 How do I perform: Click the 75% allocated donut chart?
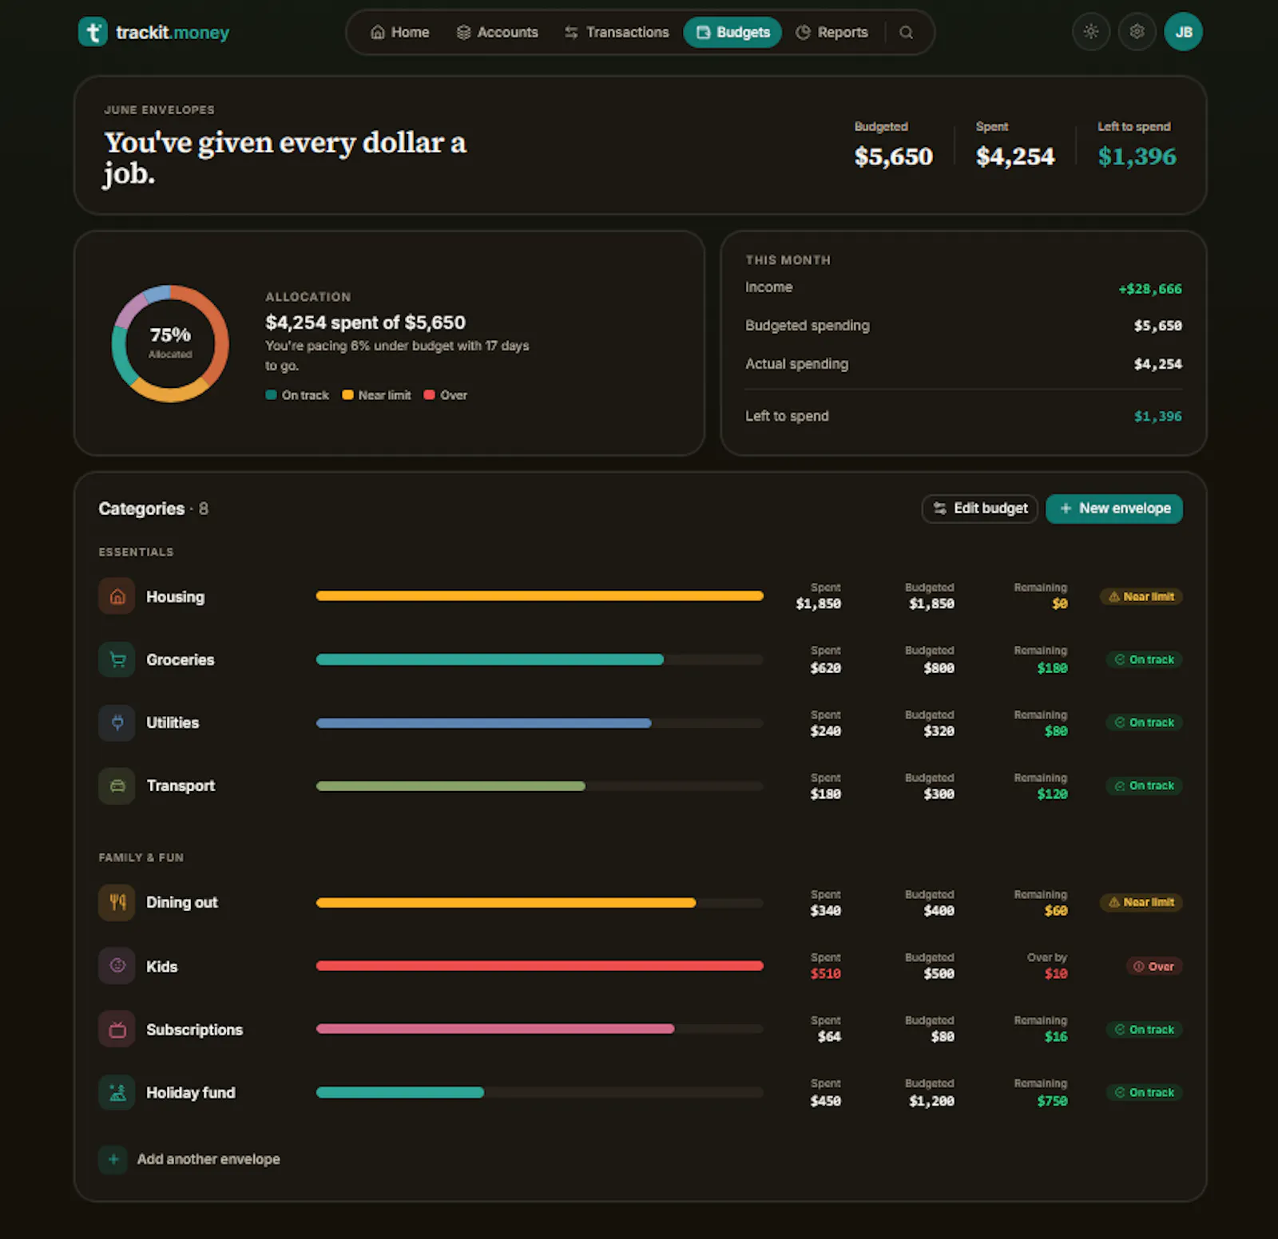[170, 343]
